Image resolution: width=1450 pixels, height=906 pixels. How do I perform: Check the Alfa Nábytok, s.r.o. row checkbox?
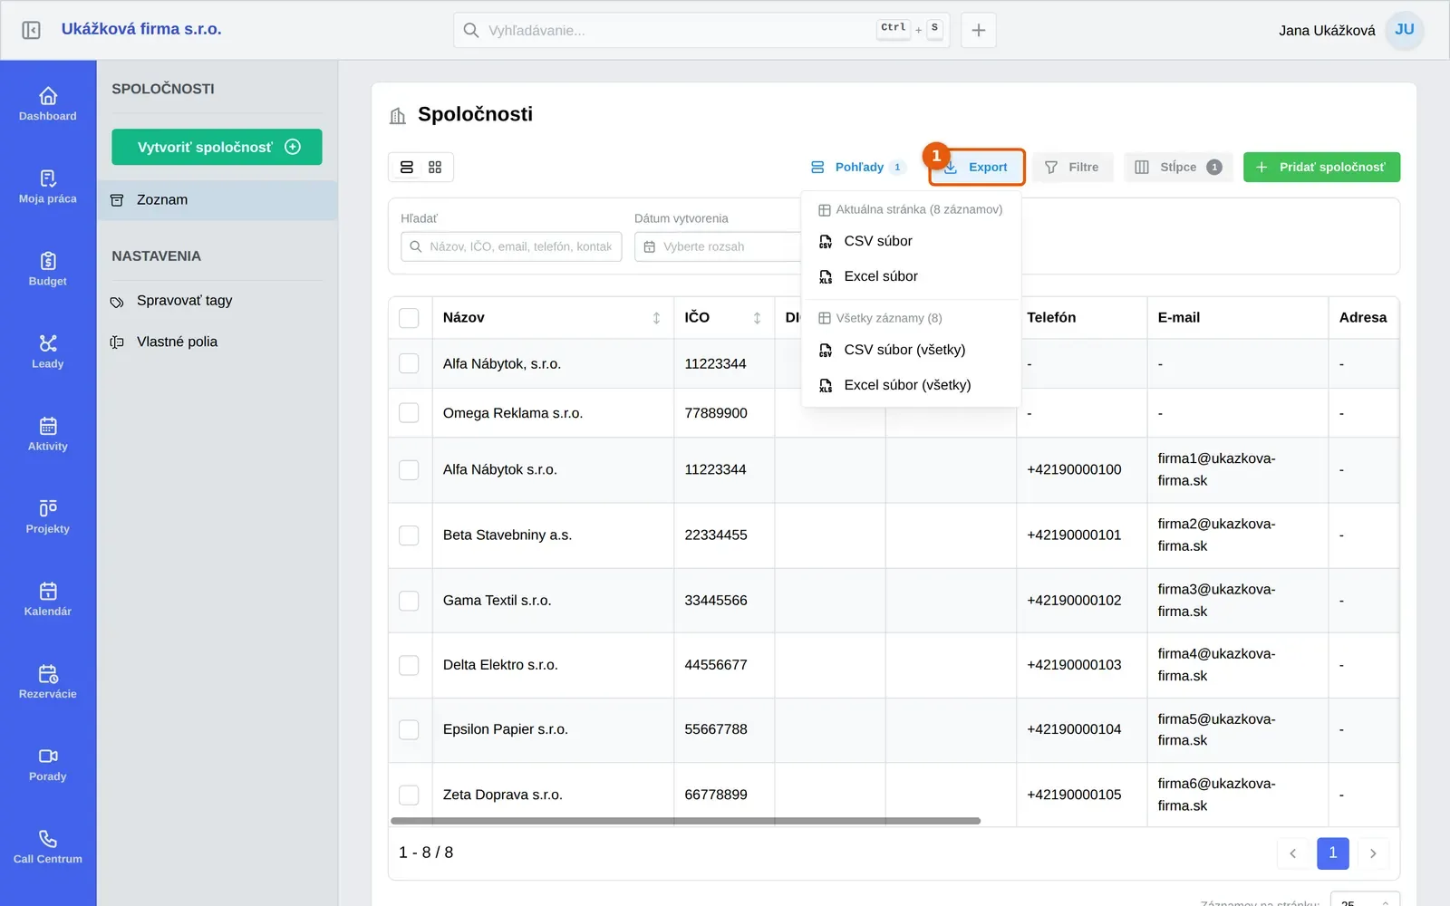(x=410, y=364)
